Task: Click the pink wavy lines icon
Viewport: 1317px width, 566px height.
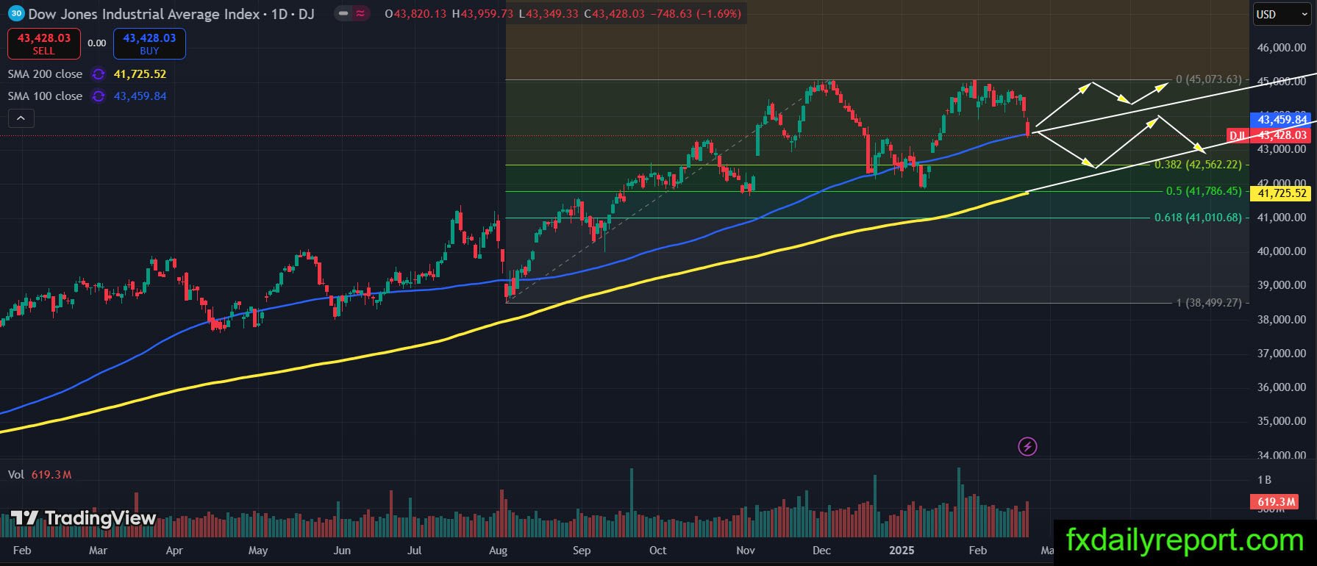Action: pos(360,13)
